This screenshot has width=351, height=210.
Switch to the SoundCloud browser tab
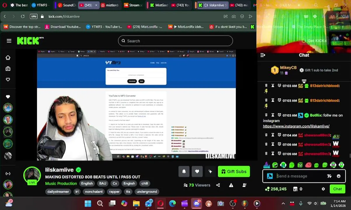pyautogui.click(x=67, y=5)
